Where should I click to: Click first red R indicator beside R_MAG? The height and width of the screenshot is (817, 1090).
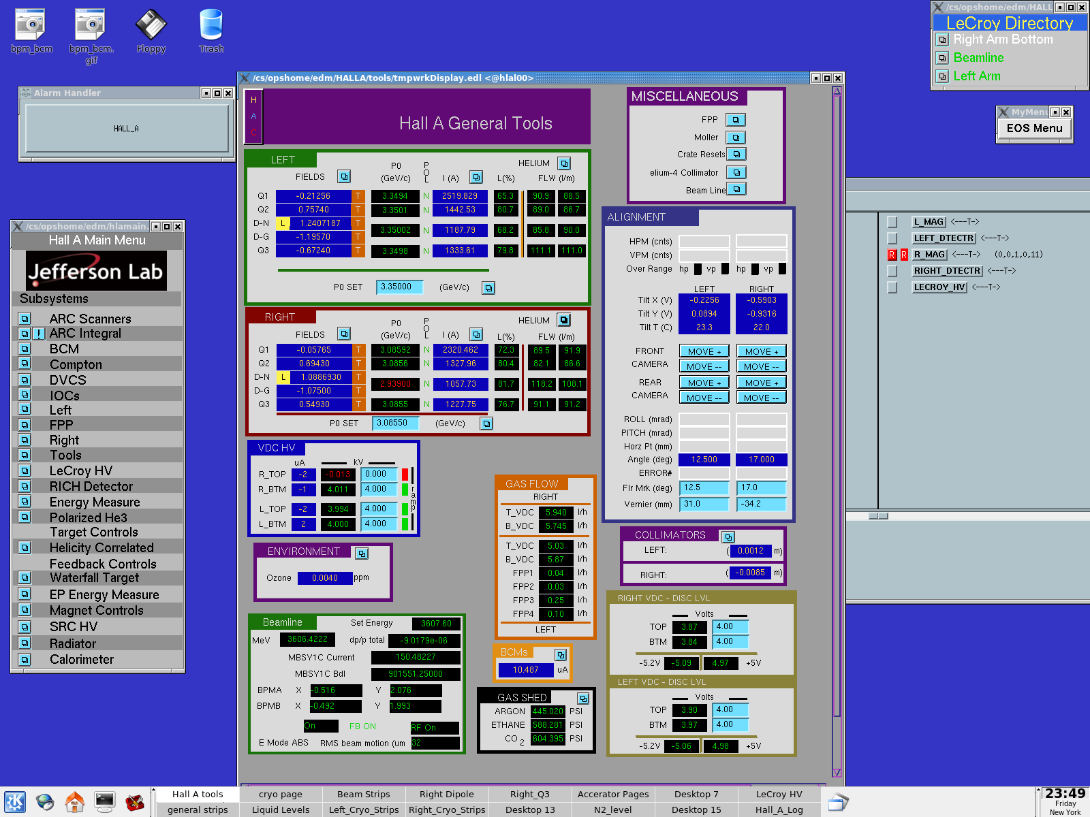[892, 255]
